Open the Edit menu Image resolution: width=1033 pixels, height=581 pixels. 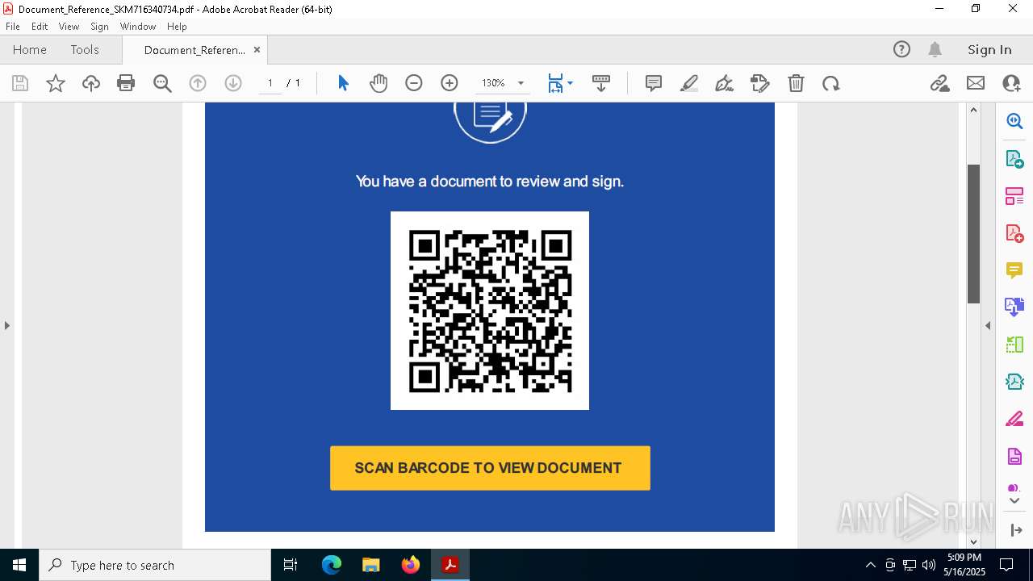[40, 27]
